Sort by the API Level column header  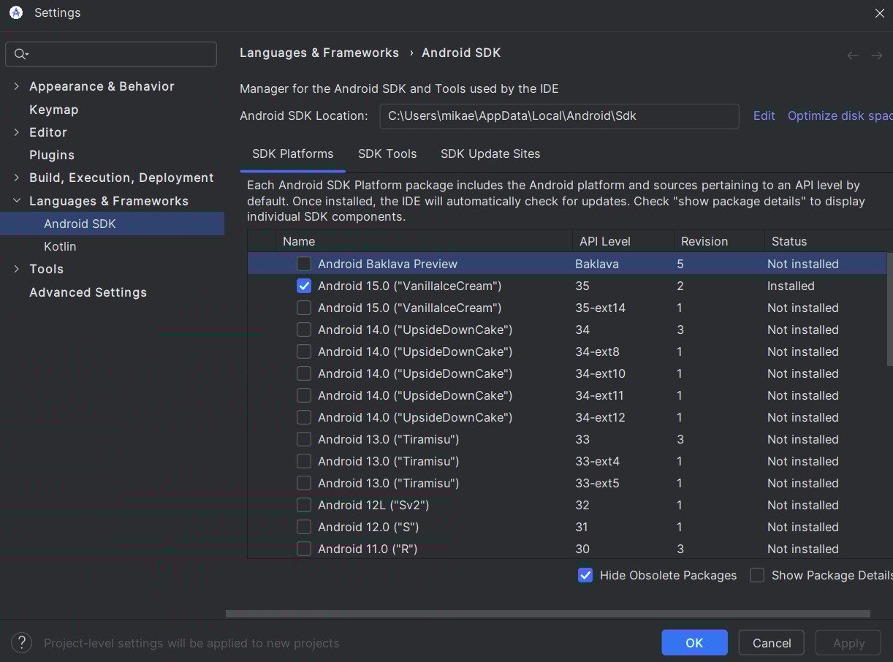[x=623, y=241]
